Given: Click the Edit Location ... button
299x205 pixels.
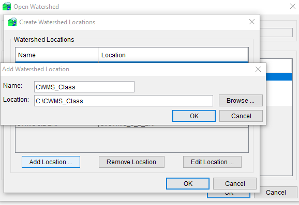Looking at the screenshot, I should (212, 162).
